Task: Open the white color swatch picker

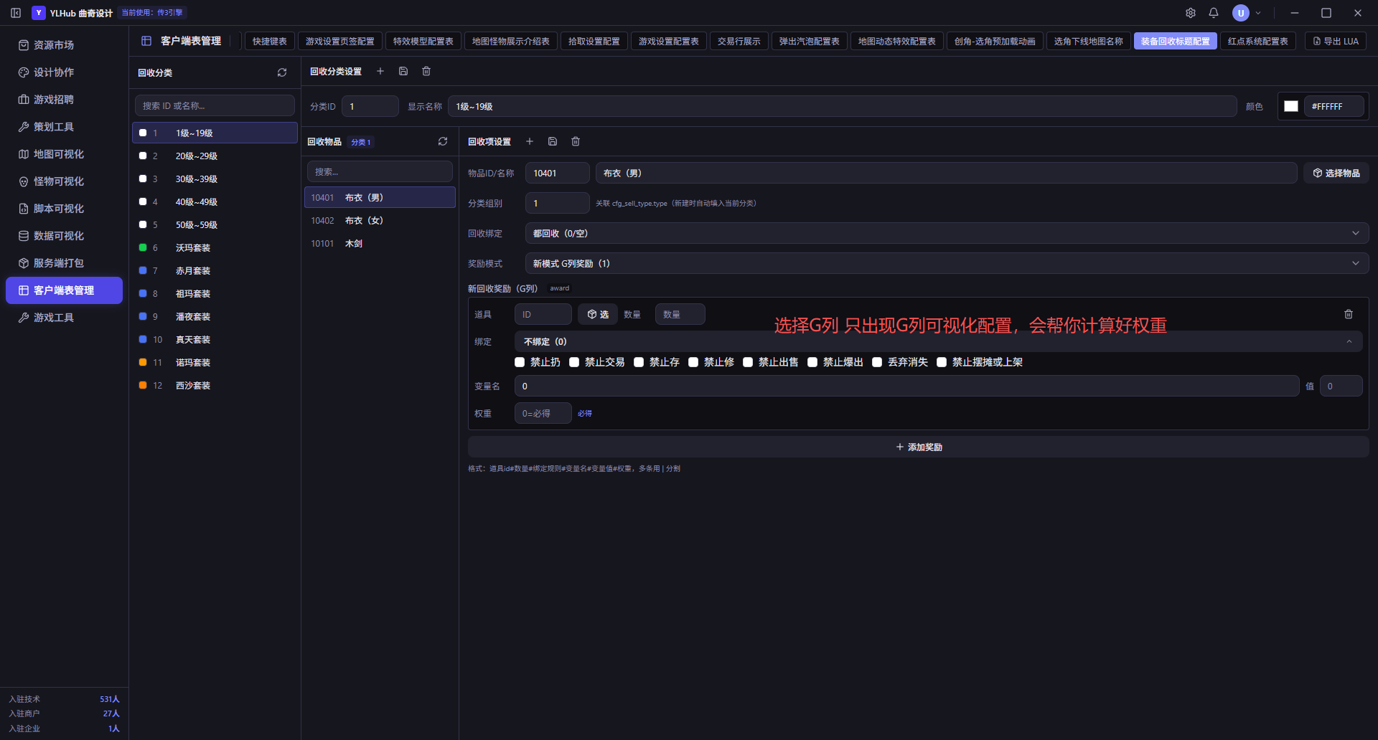Action: coord(1290,106)
